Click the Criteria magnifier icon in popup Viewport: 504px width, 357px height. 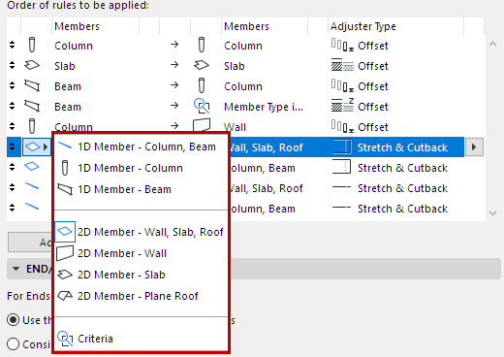[x=65, y=339]
